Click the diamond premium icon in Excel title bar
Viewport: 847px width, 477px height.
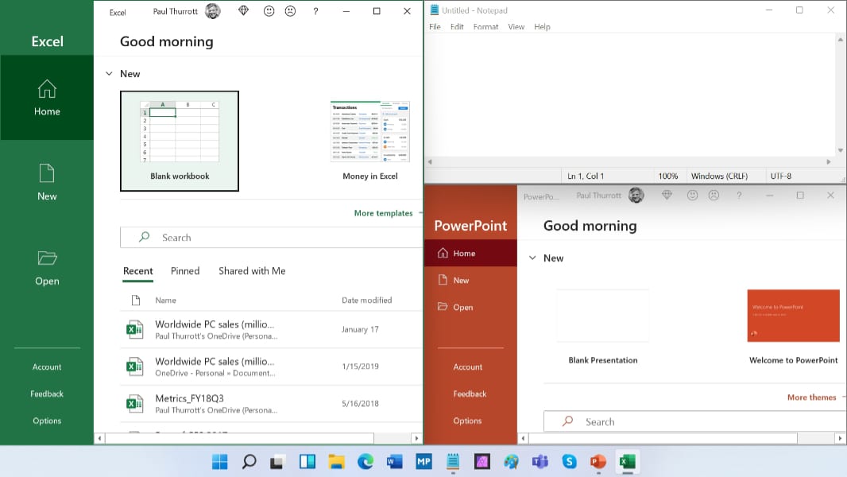point(244,11)
